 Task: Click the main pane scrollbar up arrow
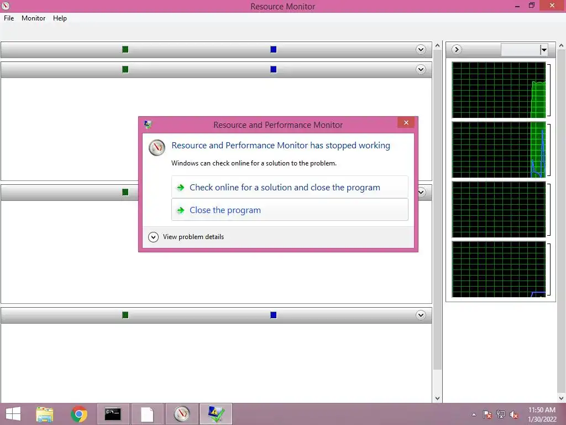pos(438,46)
